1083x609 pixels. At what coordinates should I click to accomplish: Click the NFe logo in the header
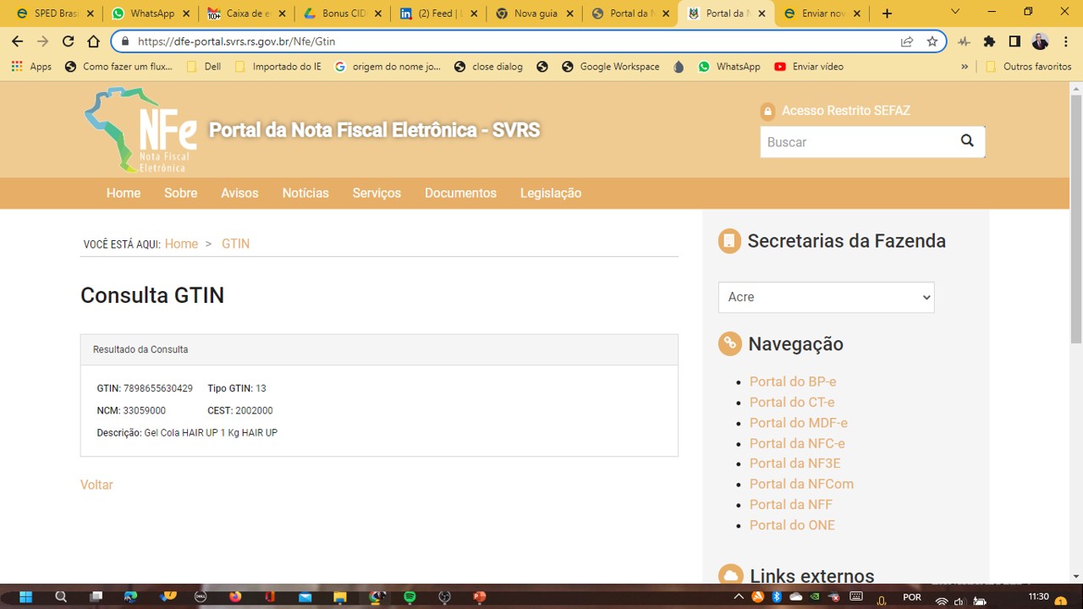point(140,129)
